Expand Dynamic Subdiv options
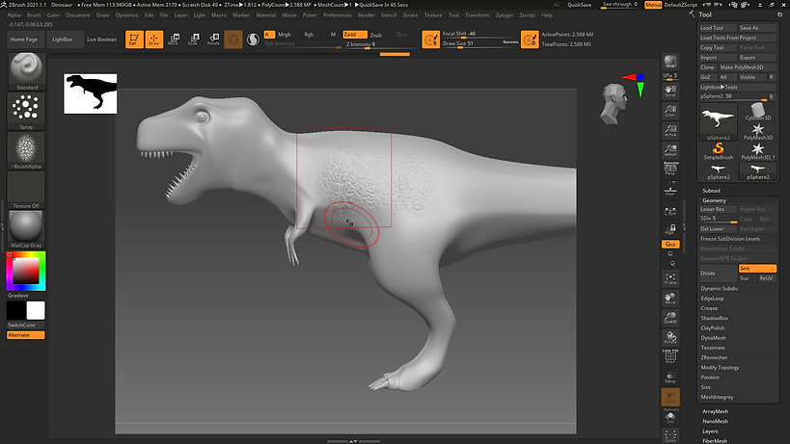Screen dimensions: 790x444 (x=719, y=289)
